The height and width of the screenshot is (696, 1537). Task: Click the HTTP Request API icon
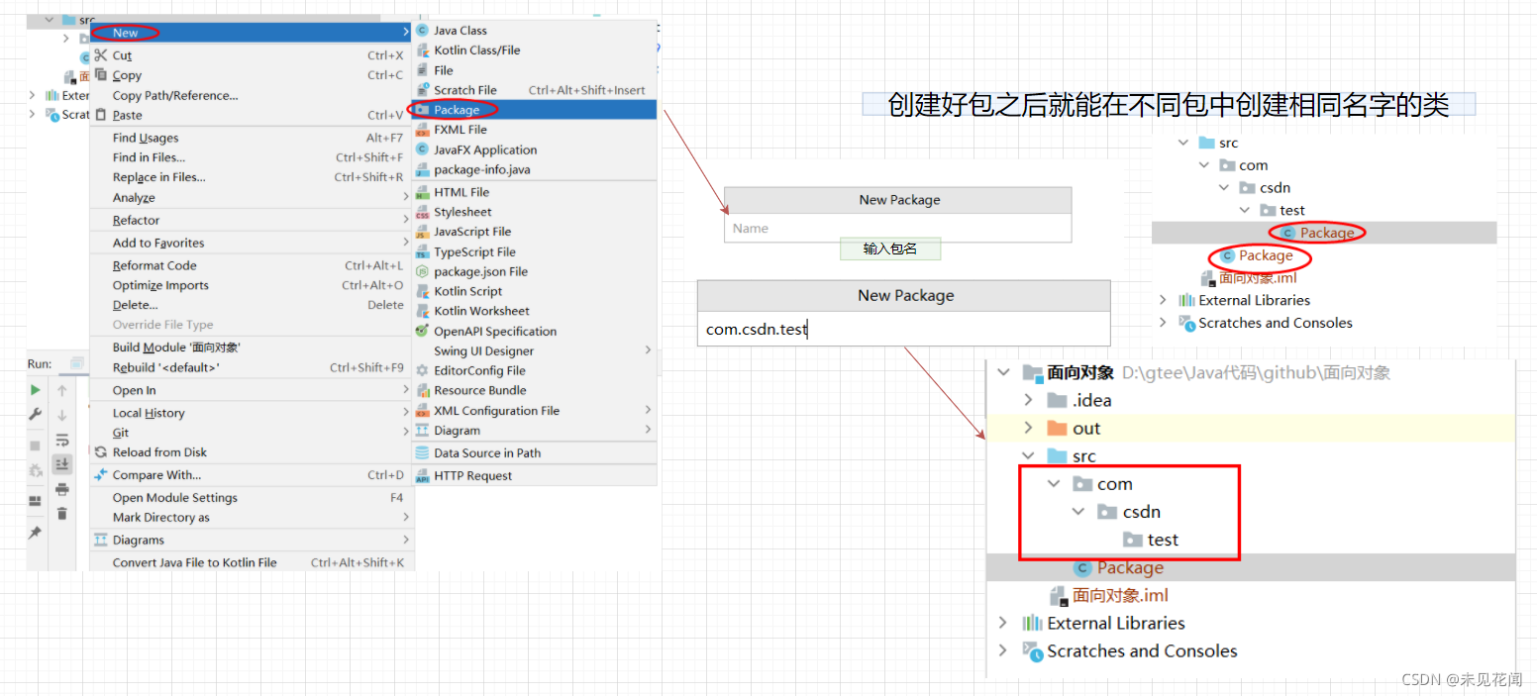pos(423,476)
